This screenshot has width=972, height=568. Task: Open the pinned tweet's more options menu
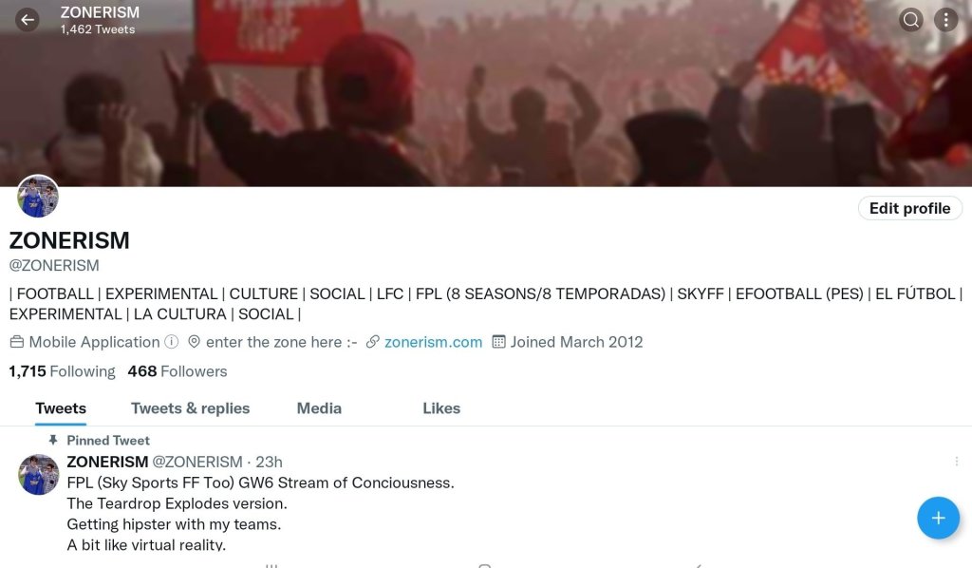(957, 462)
